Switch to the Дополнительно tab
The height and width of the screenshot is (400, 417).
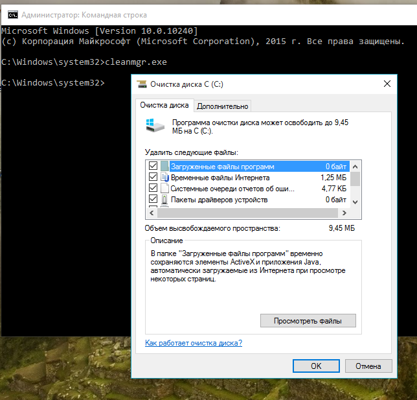tap(223, 106)
